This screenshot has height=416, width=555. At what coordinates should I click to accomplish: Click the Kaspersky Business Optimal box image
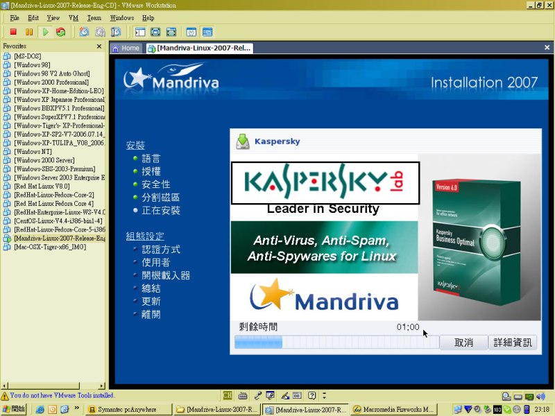pos(477,243)
